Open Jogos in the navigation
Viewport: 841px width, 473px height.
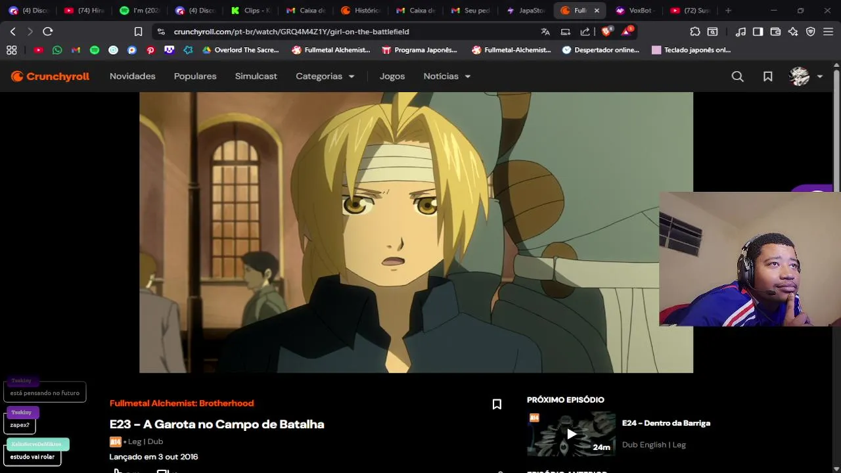coord(392,76)
